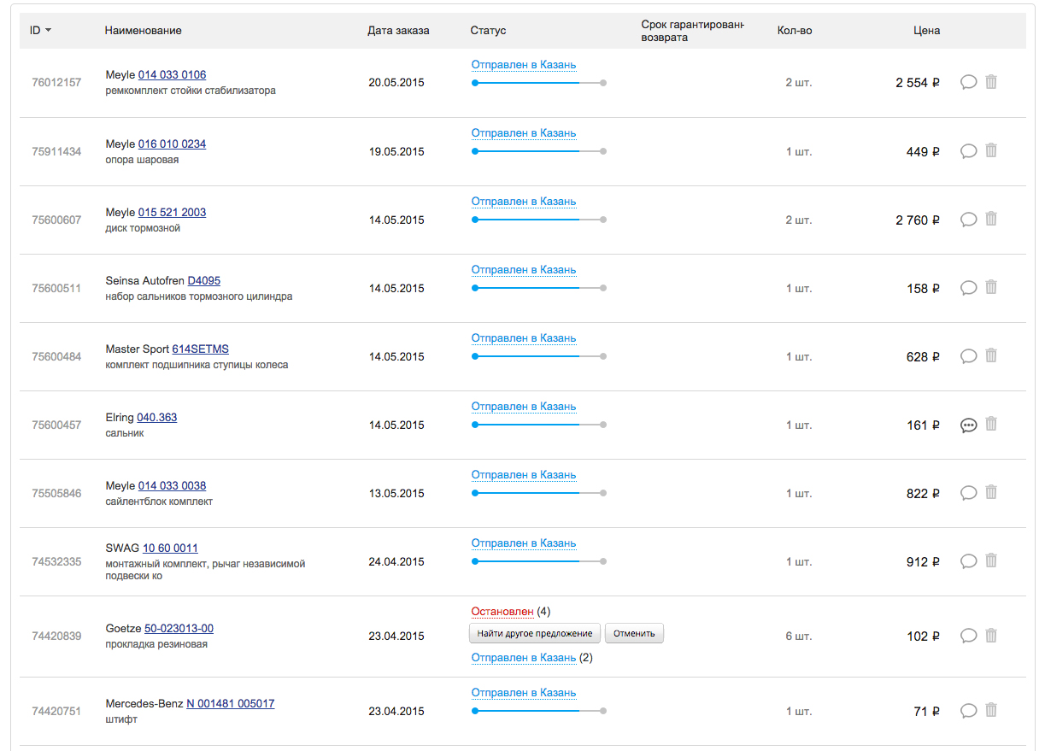Click Найти другое предложение button
The image size is (1045, 751).
click(535, 633)
